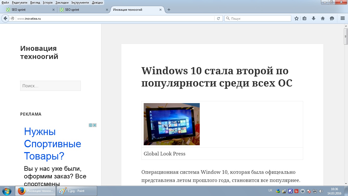
Task: Click the network connection tray icon
Action: pos(315,191)
